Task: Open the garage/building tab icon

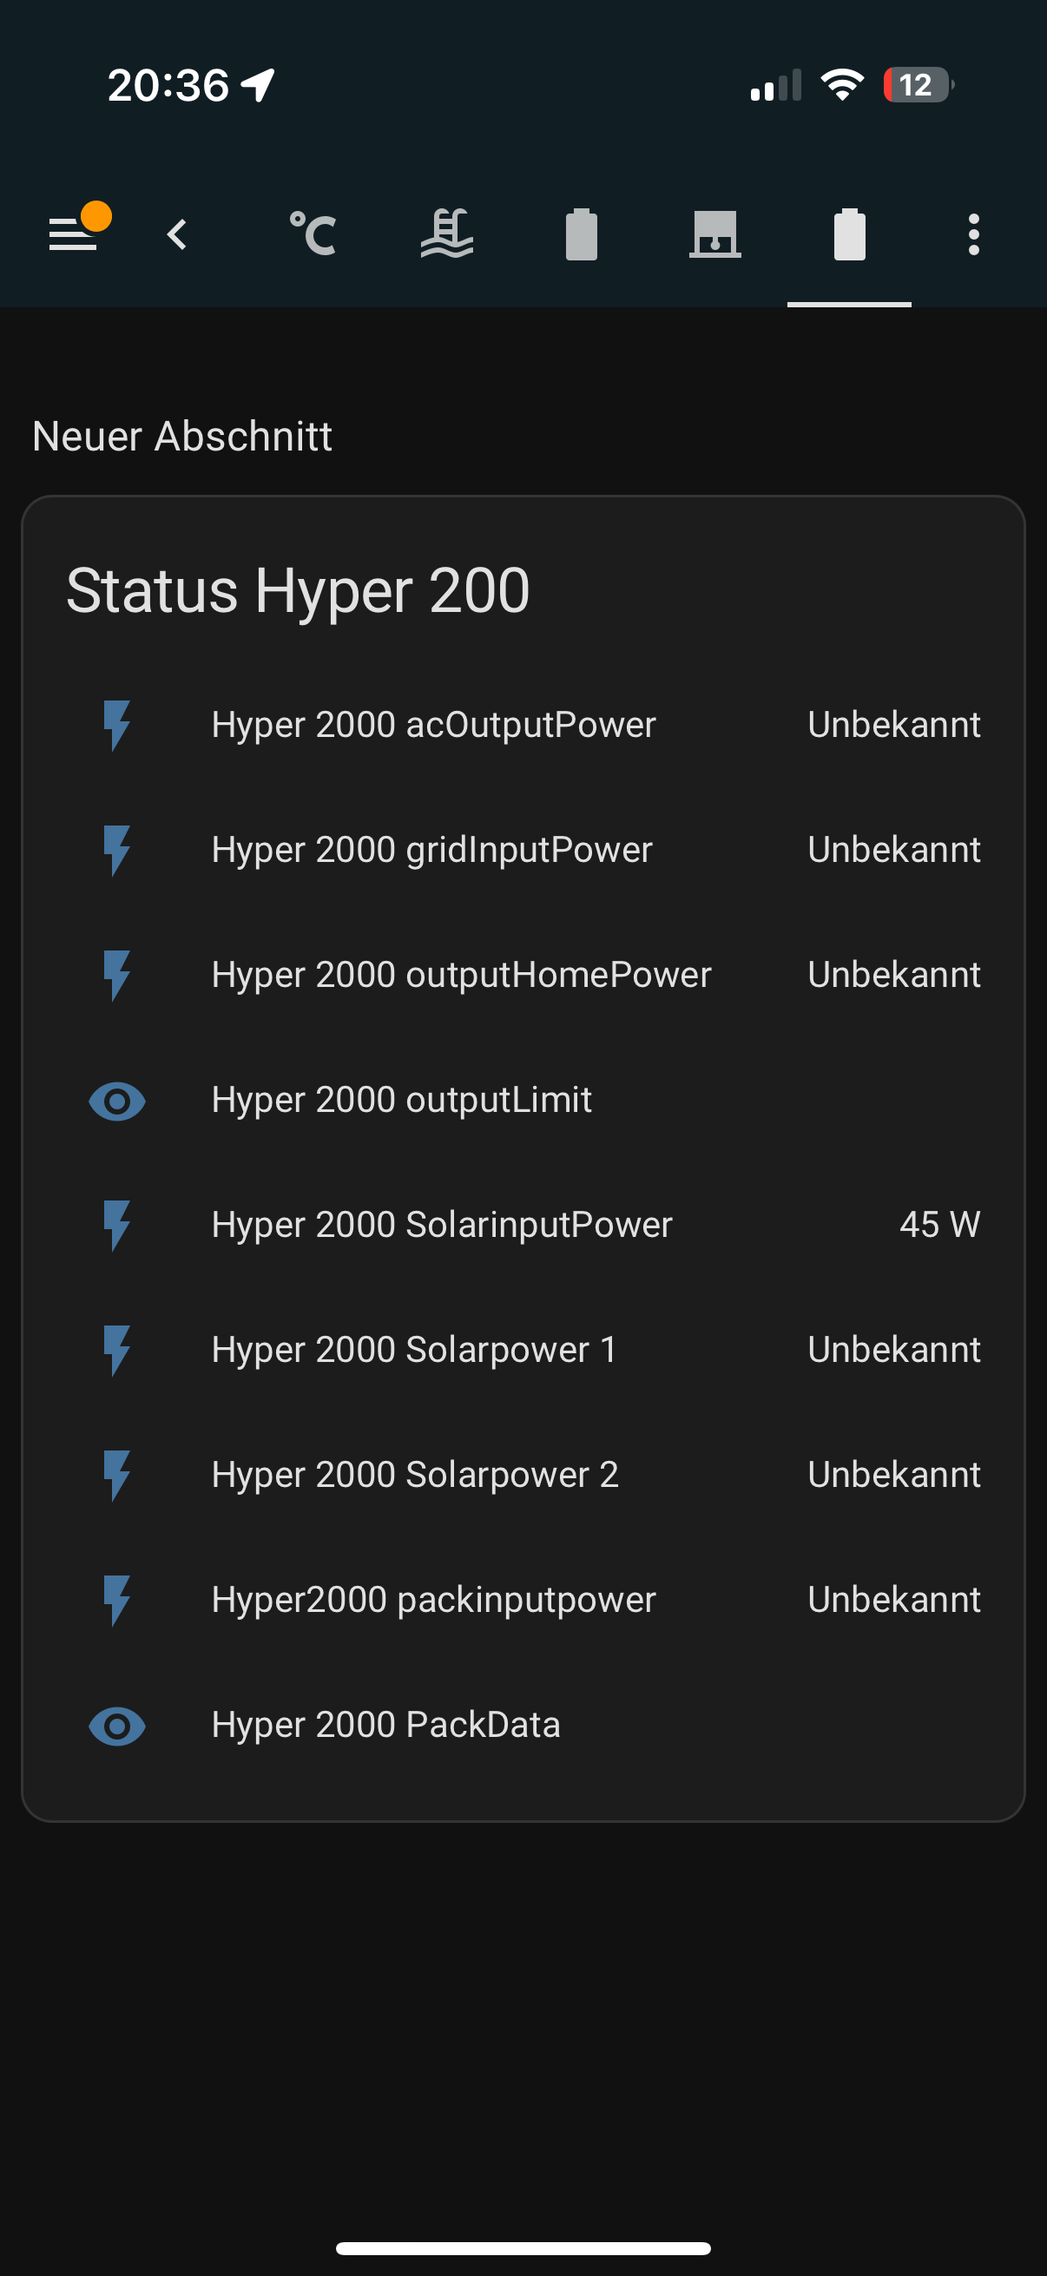Action: tap(714, 235)
